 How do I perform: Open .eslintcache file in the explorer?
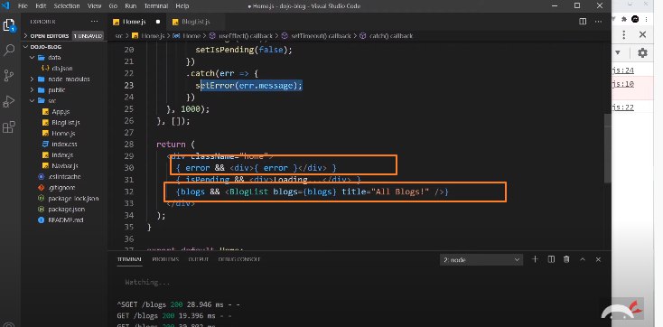(x=64, y=177)
